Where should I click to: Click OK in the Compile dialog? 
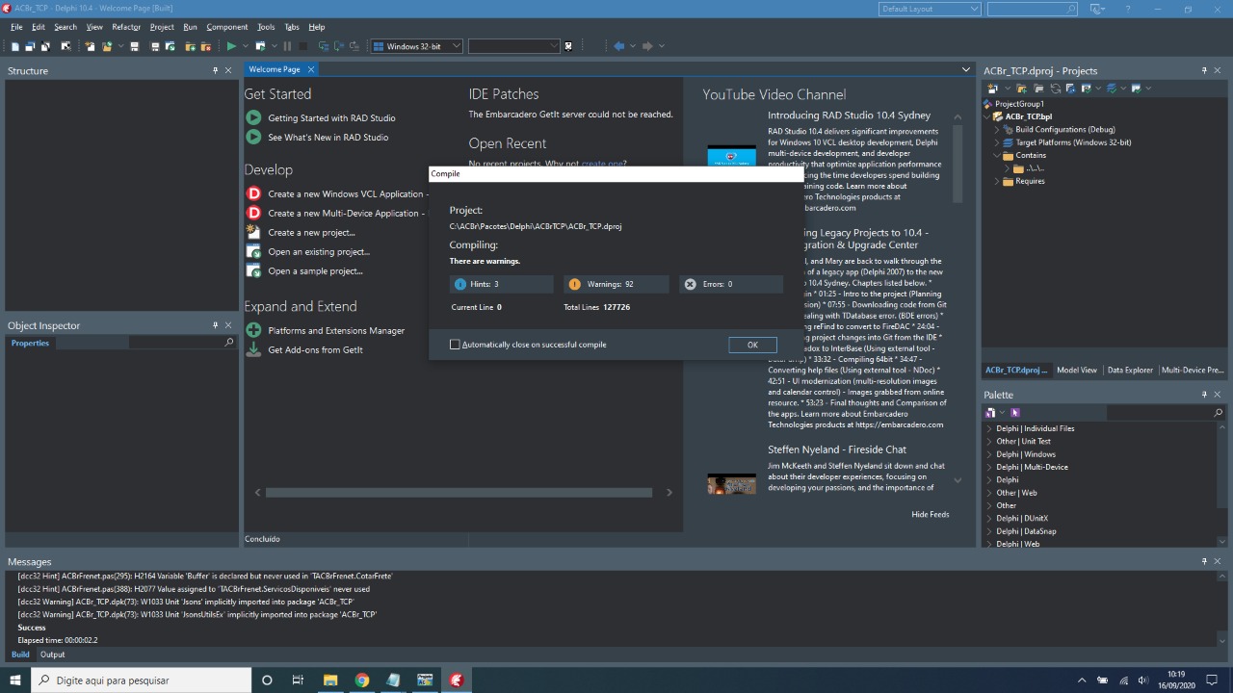click(x=752, y=345)
